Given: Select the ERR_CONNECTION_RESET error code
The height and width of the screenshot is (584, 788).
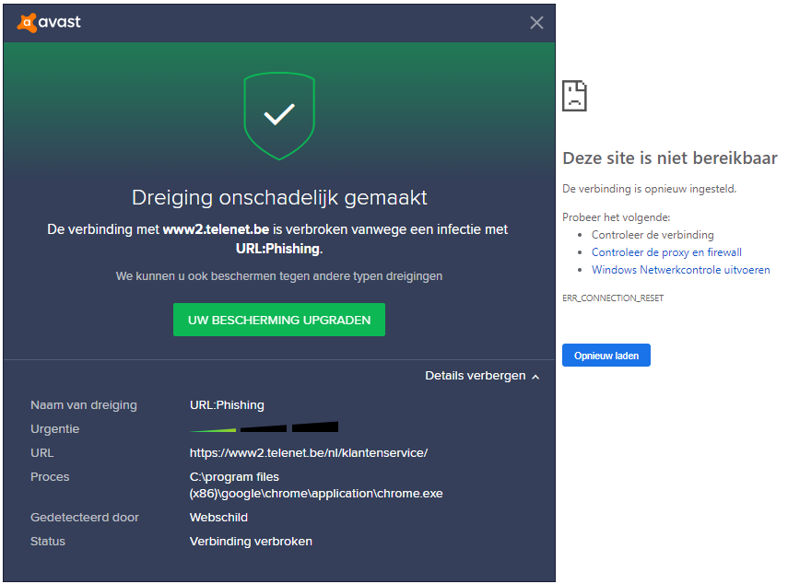Looking at the screenshot, I should (x=613, y=298).
